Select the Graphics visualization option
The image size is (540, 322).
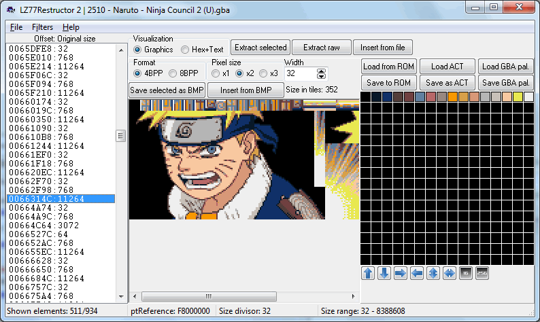(x=153, y=50)
